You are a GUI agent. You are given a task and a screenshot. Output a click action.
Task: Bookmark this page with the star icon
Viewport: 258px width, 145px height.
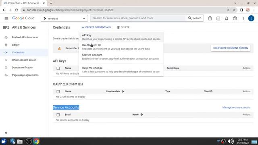[234, 10]
